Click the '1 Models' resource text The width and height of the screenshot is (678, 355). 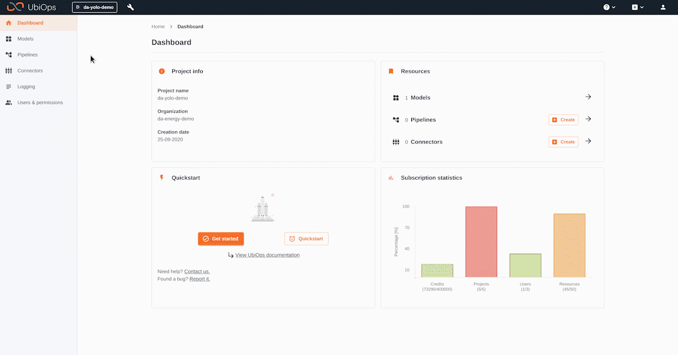(x=418, y=98)
